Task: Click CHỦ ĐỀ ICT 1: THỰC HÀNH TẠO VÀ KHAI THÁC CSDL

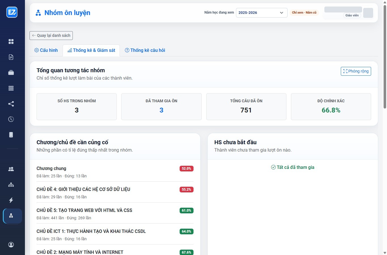Action: pyautogui.click(x=91, y=231)
